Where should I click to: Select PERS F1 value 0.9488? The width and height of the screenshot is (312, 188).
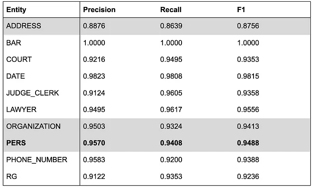[248, 143]
